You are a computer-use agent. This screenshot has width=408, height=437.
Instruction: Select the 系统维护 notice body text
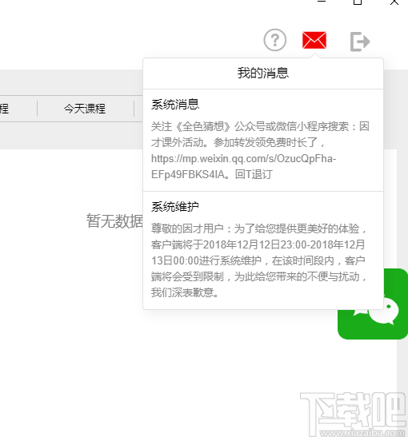pyautogui.click(x=258, y=260)
